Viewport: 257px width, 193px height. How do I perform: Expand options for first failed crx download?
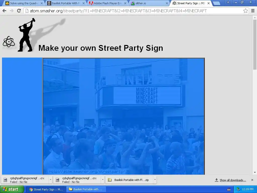(50, 180)
